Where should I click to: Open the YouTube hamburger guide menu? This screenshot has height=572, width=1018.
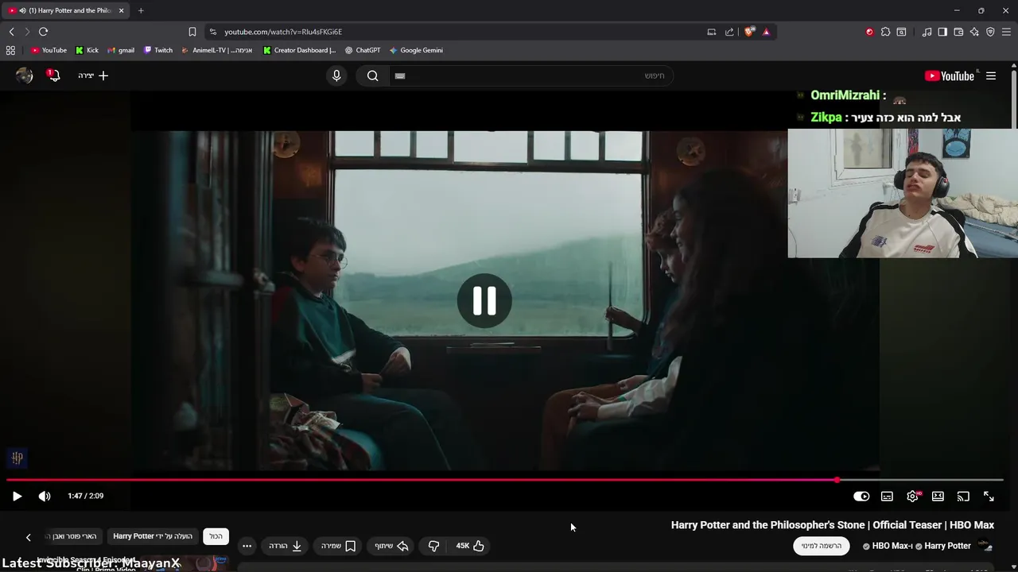point(991,75)
